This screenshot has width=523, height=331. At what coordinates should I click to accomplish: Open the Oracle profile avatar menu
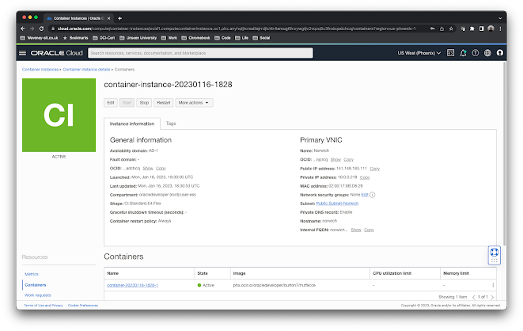pyautogui.click(x=499, y=53)
